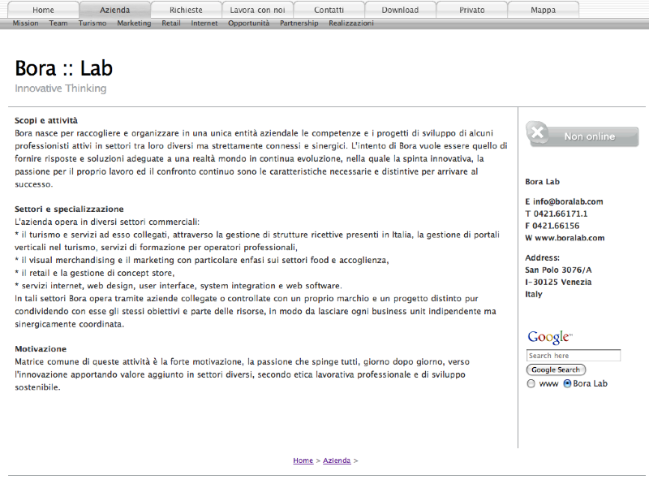Image resolution: width=649 pixels, height=484 pixels.
Task: Open the Privato tab
Action: tap(471, 10)
